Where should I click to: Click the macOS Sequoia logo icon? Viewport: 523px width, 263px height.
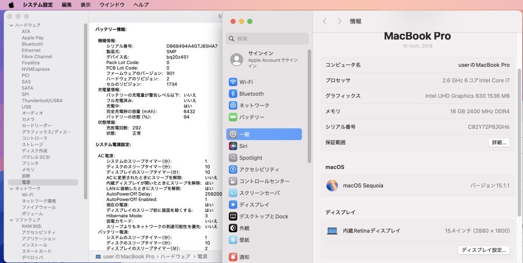(332, 185)
